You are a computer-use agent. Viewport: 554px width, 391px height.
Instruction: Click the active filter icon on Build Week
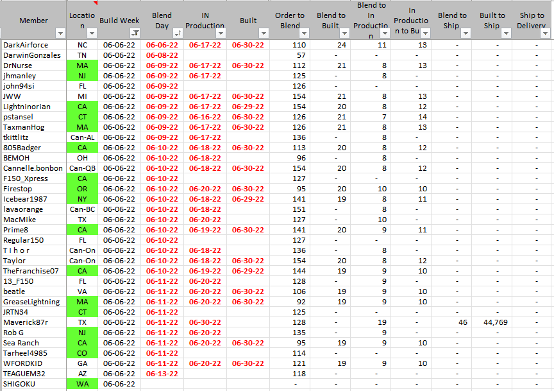135,33
